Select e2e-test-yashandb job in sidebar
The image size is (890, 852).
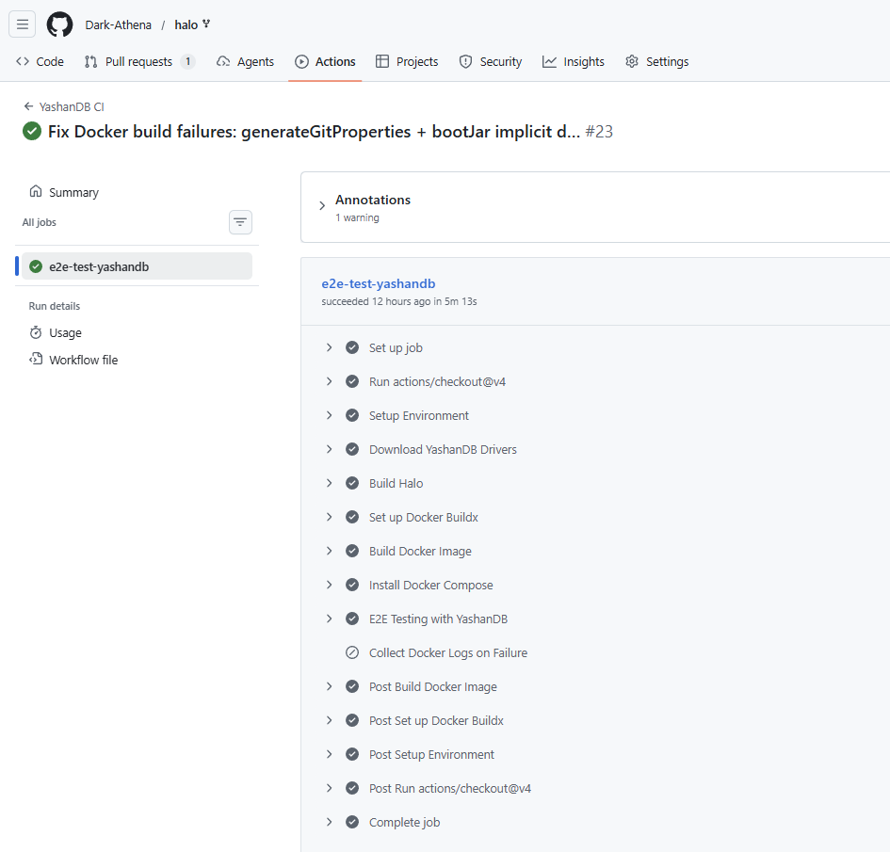(99, 266)
